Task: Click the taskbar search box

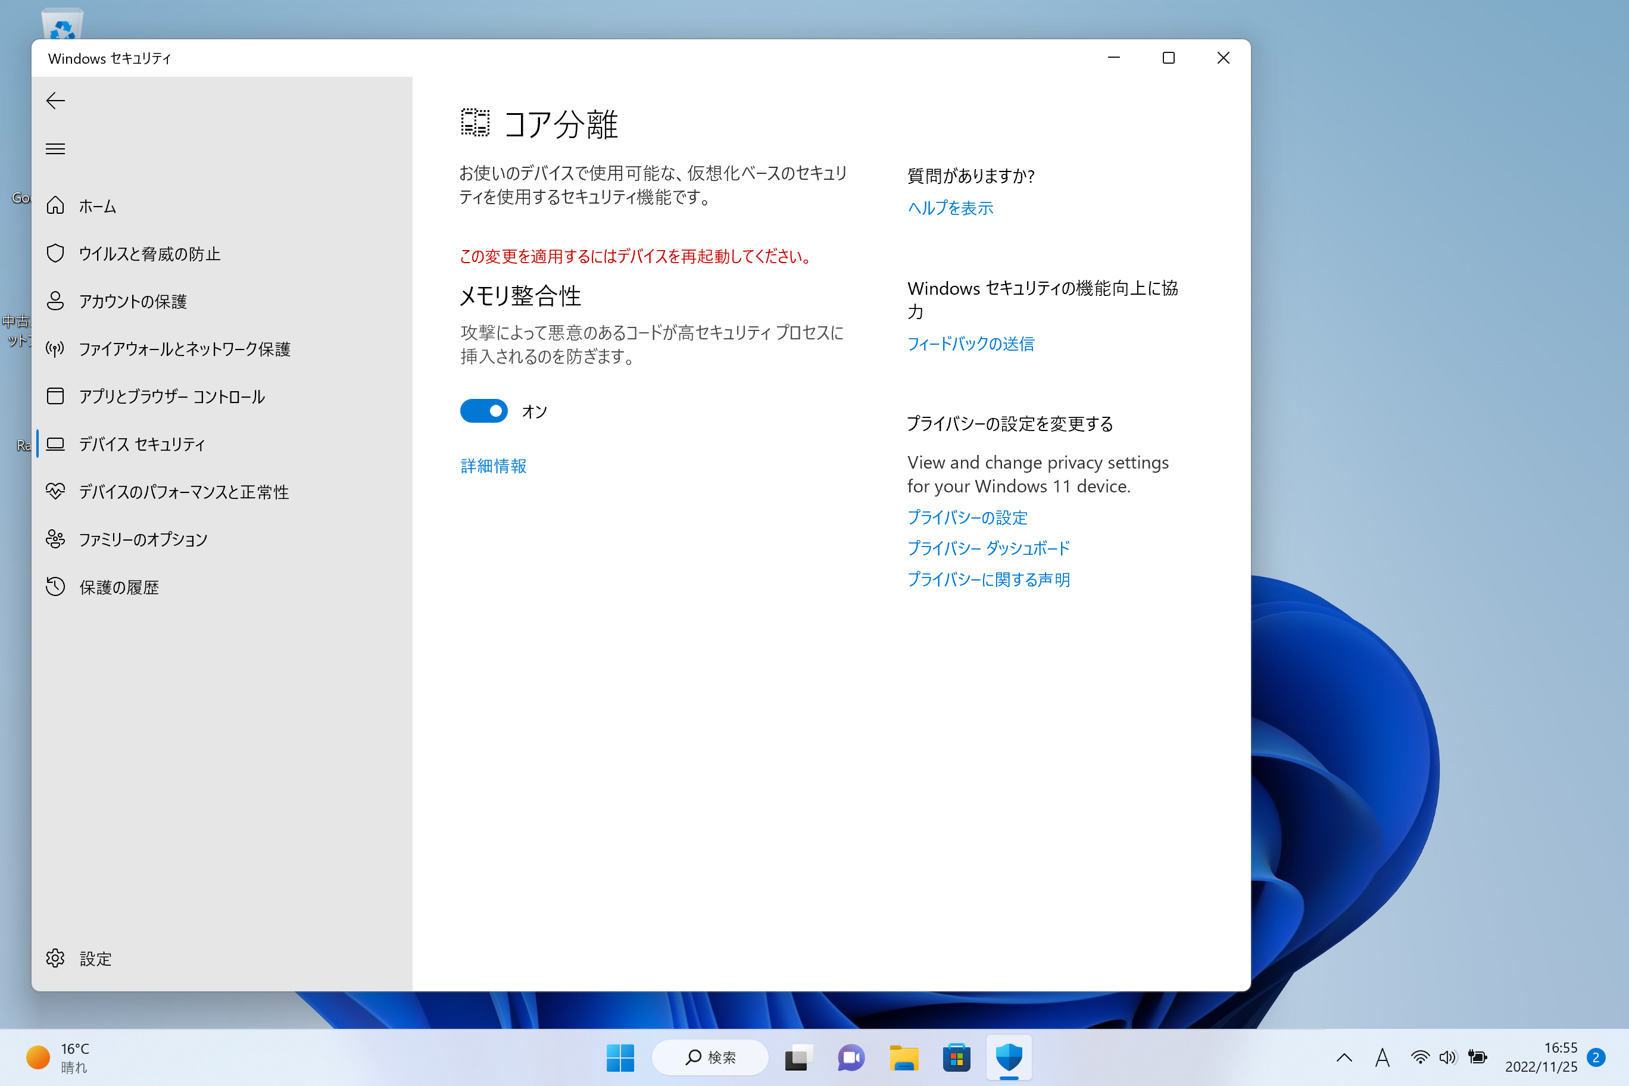Action: (x=711, y=1057)
